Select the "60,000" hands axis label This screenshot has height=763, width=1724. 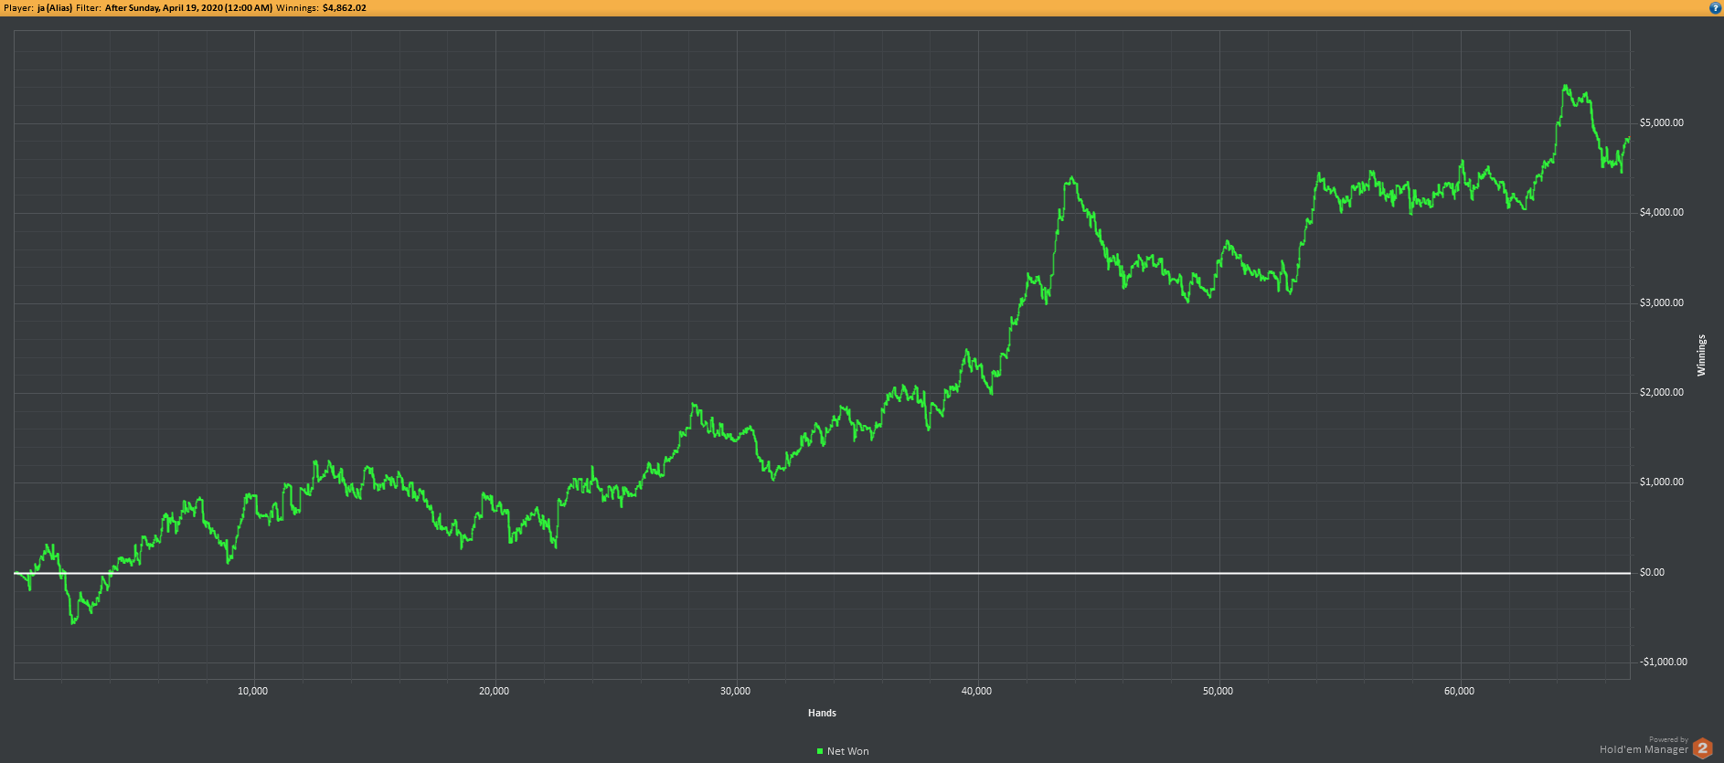(1460, 691)
